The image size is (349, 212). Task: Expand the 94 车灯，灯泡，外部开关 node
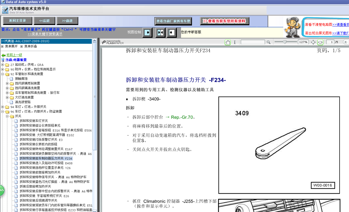click(x=3, y=107)
